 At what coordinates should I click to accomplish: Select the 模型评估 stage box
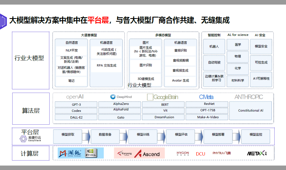coord(180,137)
